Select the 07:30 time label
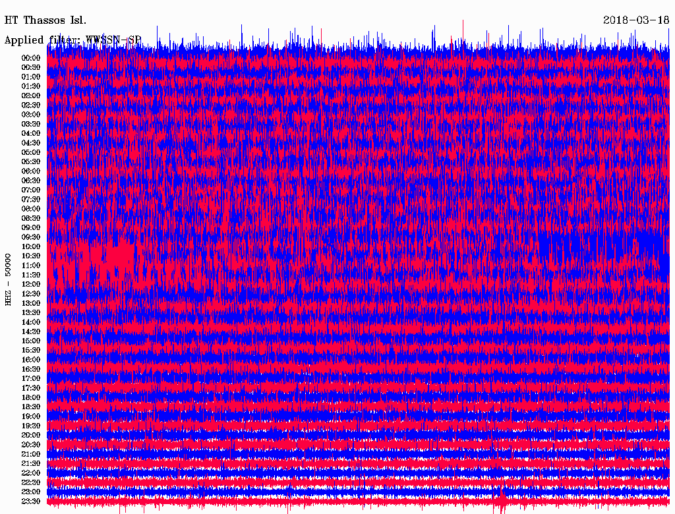675x514 pixels. pos(31,199)
